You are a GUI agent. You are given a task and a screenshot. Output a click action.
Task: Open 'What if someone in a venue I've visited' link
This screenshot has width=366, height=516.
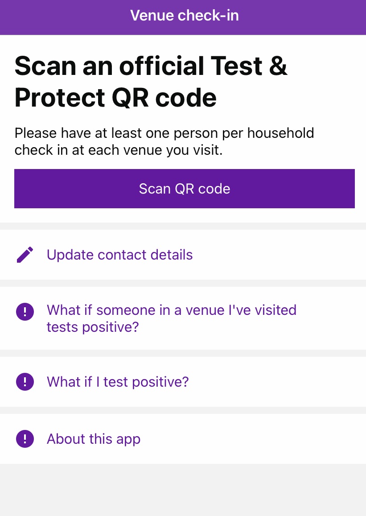tap(171, 310)
